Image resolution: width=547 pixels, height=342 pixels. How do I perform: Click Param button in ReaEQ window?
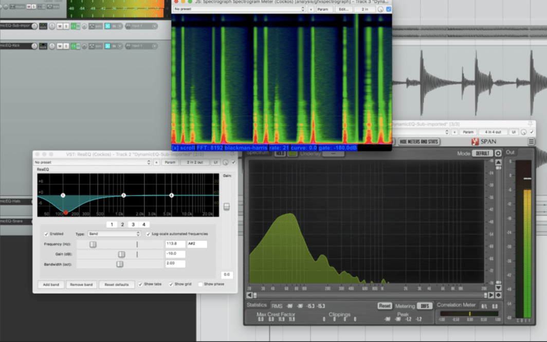pyautogui.click(x=170, y=162)
